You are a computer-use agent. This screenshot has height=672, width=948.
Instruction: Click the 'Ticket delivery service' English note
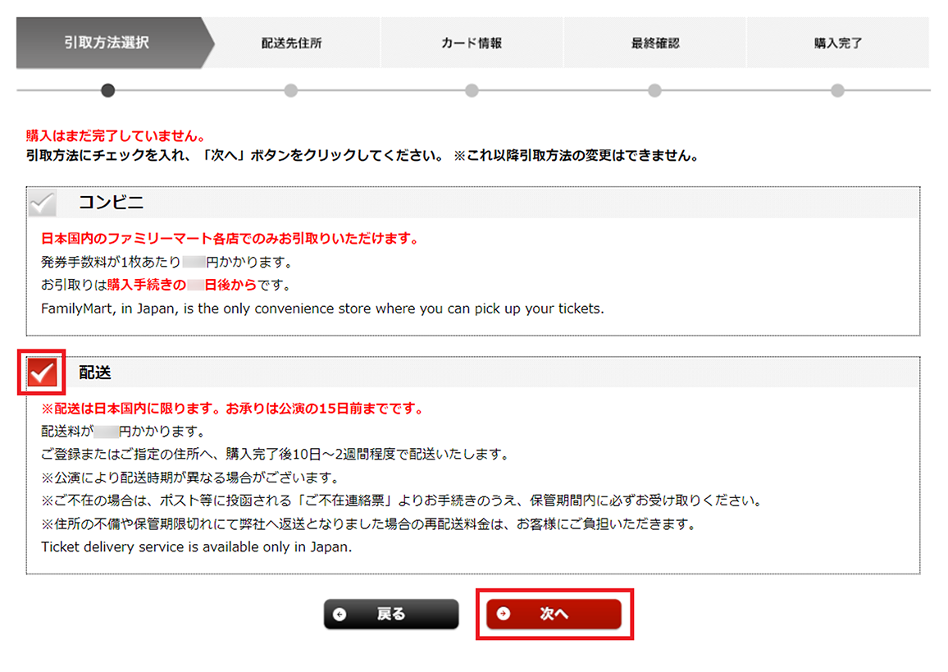point(197,546)
